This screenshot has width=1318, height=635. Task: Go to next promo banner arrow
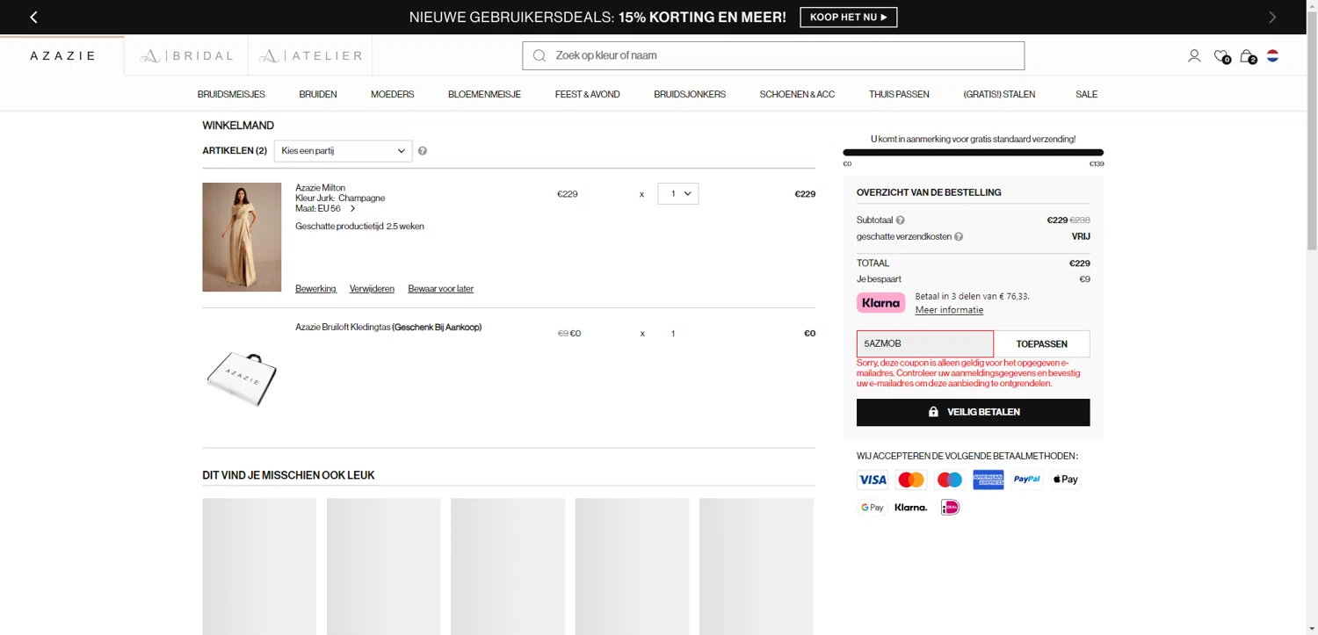[1272, 18]
